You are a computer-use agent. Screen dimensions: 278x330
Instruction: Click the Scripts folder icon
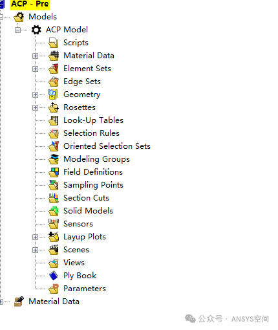pos(54,43)
